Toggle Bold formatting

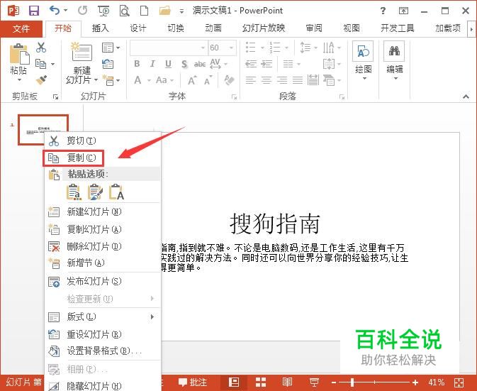click(137, 64)
